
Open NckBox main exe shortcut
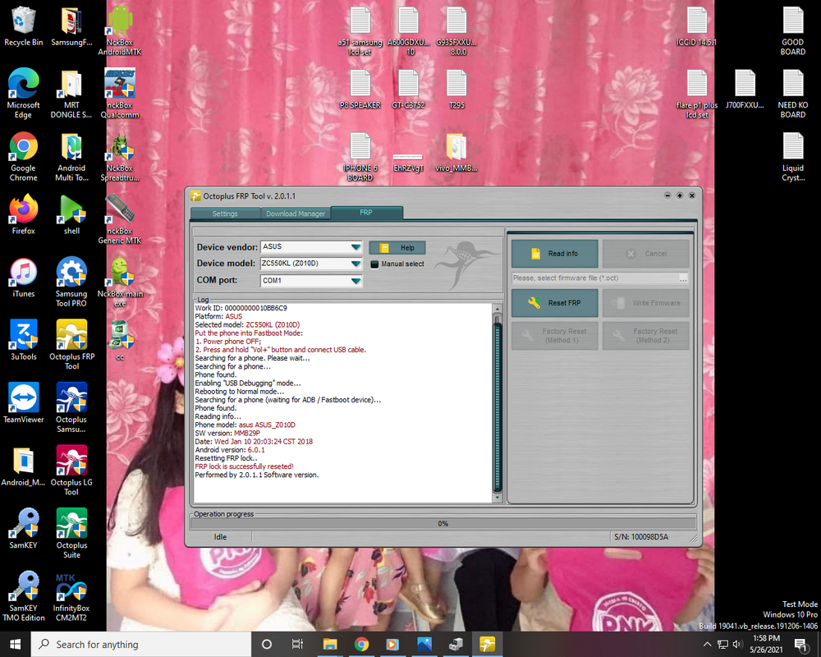coord(120,282)
